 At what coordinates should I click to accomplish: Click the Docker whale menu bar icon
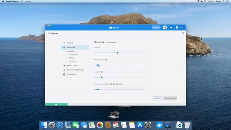[202, 1]
